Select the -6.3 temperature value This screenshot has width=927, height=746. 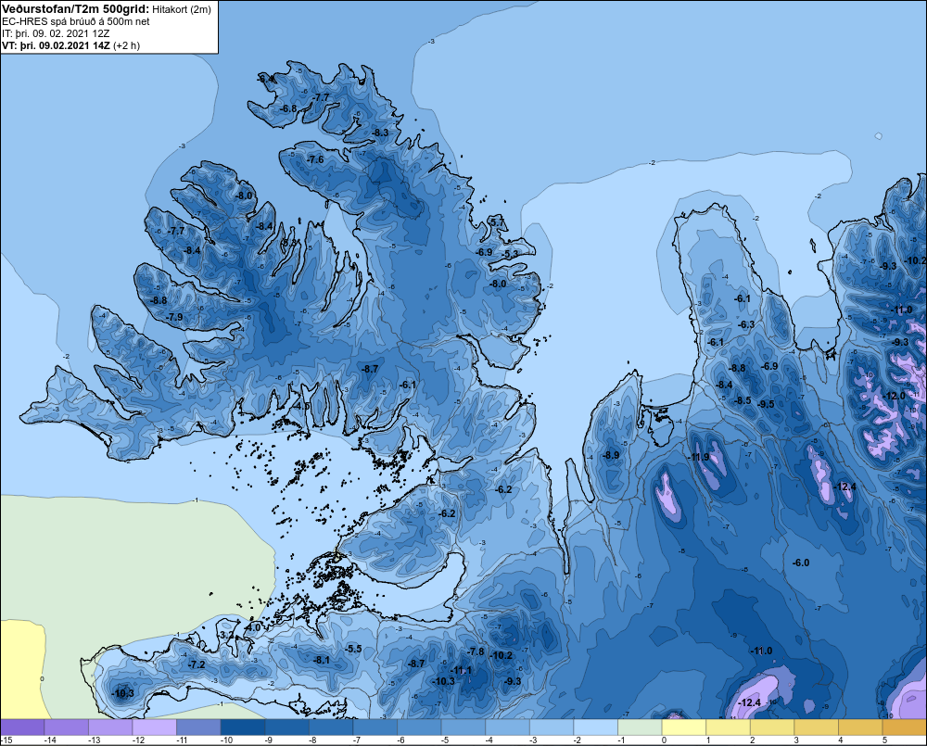point(746,324)
